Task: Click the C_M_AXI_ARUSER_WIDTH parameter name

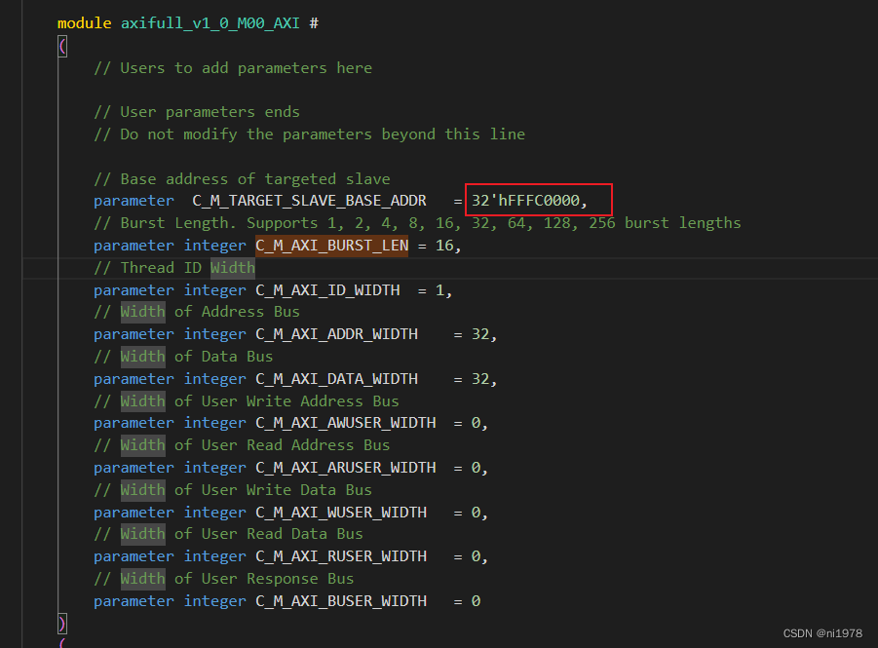Action: coord(346,467)
